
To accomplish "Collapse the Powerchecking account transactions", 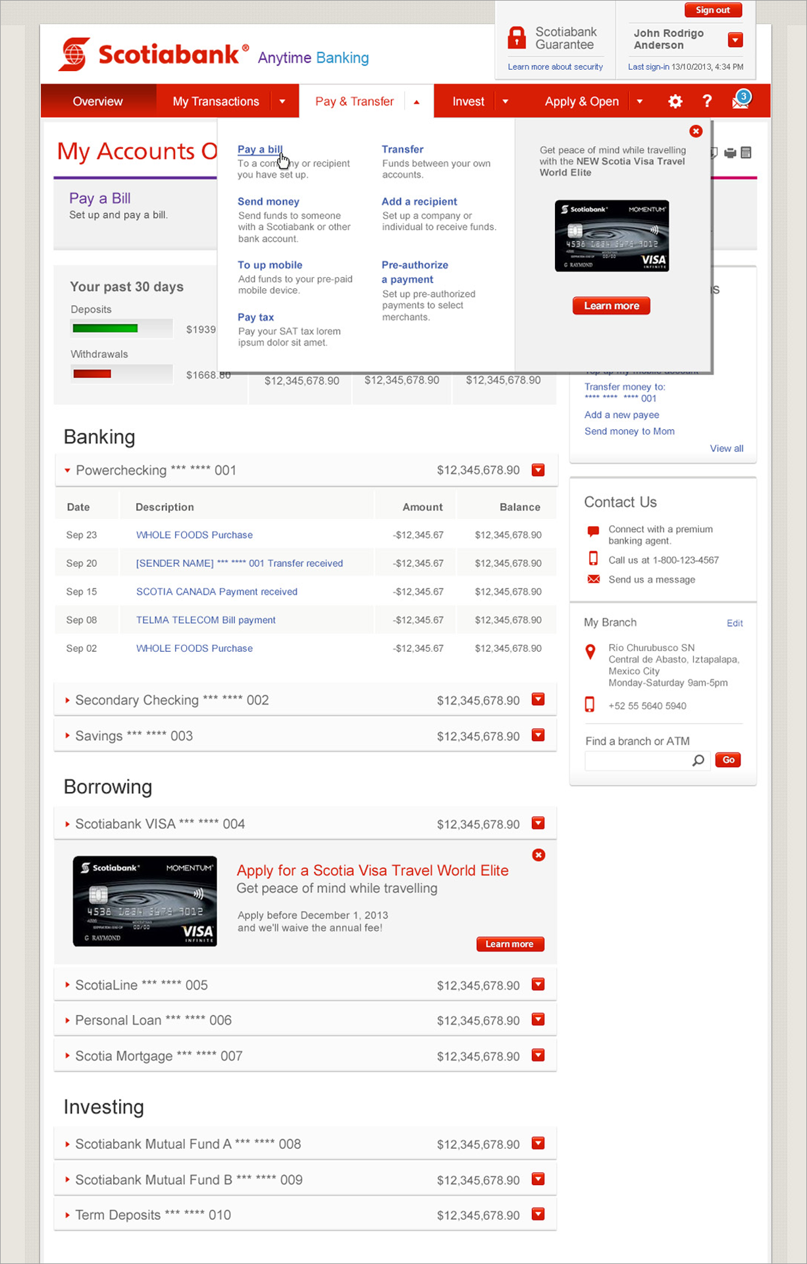I will 67,471.
